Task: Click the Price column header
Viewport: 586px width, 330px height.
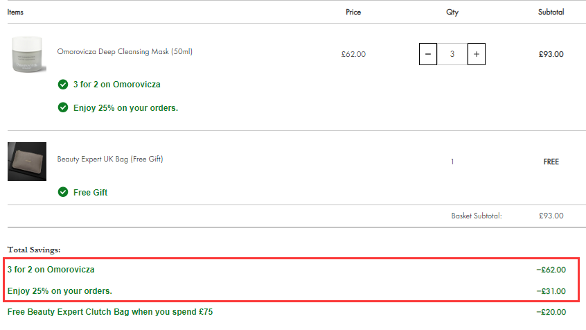Action: click(353, 12)
